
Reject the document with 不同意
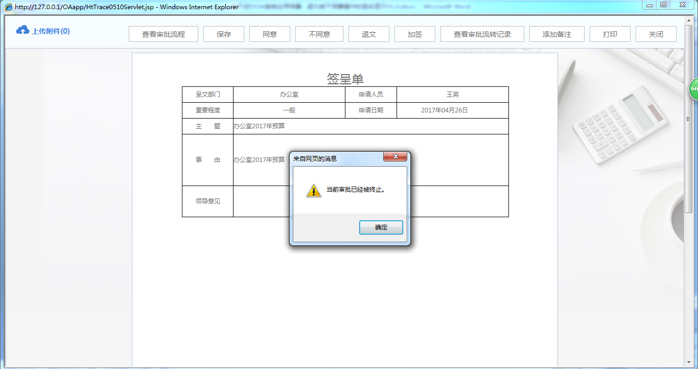point(319,34)
